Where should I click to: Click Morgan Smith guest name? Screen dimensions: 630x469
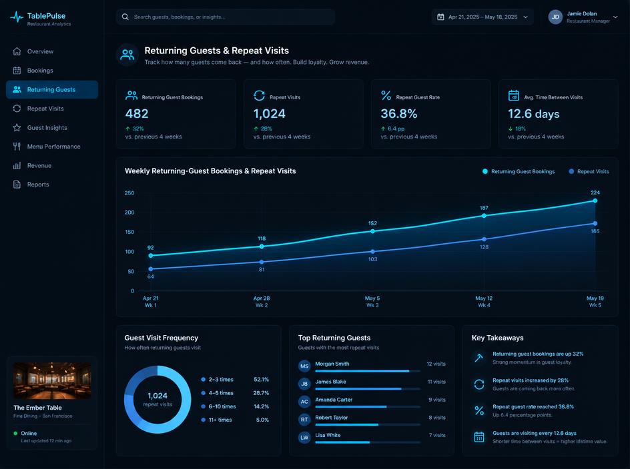point(332,364)
